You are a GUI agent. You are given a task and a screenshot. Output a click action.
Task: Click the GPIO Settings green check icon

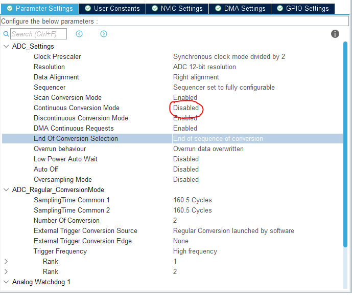(x=280, y=8)
